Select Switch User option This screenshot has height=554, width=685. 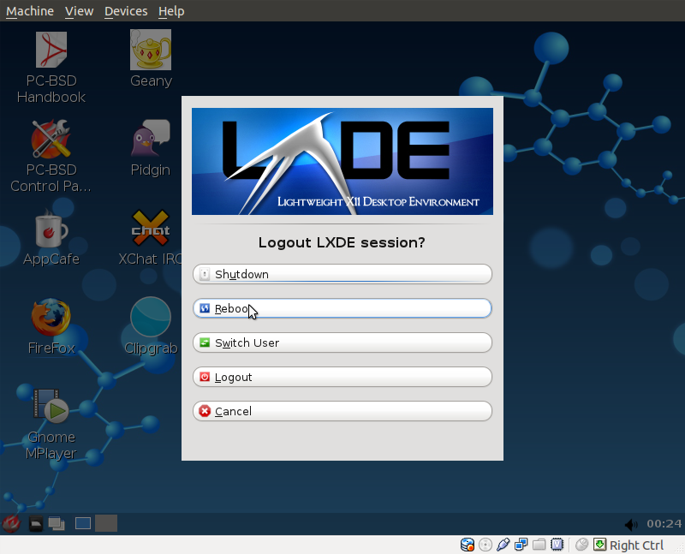(x=342, y=343)
